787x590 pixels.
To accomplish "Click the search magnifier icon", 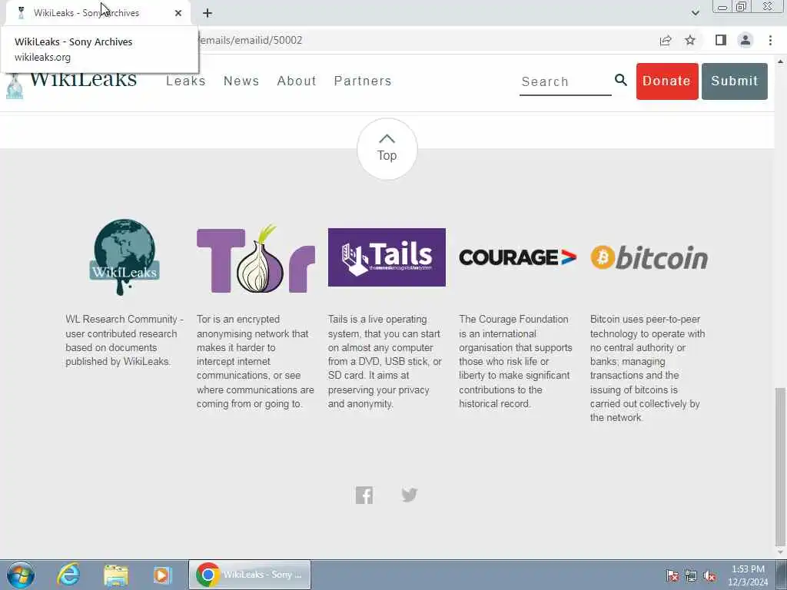I will coord(621,80).
